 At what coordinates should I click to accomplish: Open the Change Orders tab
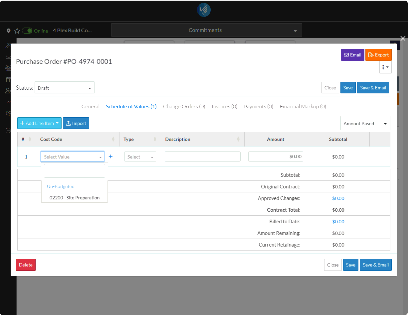tap(184, 107)
